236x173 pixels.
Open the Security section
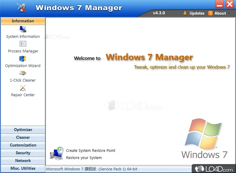(x=23, y=153)
